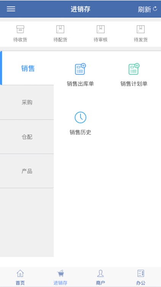
Task: Open 待发货 pending shipment icon
Action: tap(141, 29)
